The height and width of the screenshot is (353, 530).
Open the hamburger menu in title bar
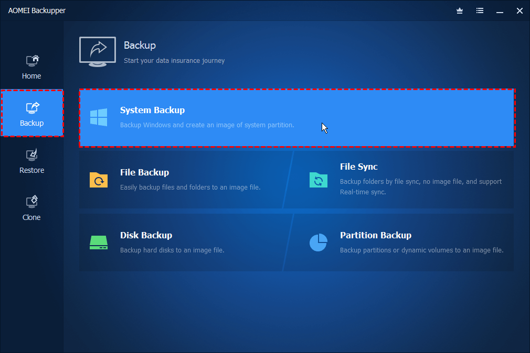pyautogui.click(x=480, y=10)
